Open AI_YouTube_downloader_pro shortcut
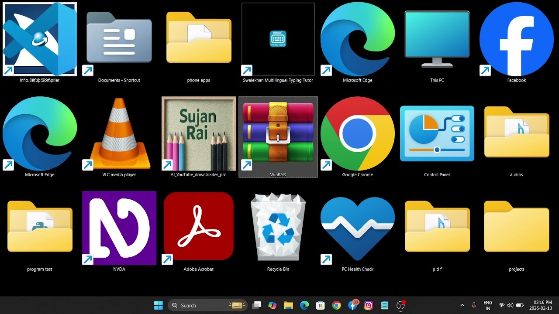The width and height of the screenshot is (559, 314). click(199, 137)
